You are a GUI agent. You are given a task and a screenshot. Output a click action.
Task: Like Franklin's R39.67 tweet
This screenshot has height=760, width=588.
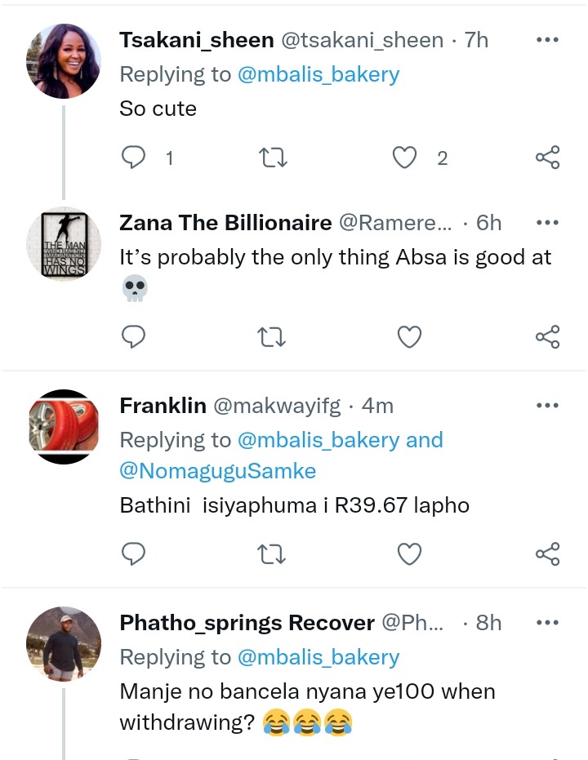408,555
